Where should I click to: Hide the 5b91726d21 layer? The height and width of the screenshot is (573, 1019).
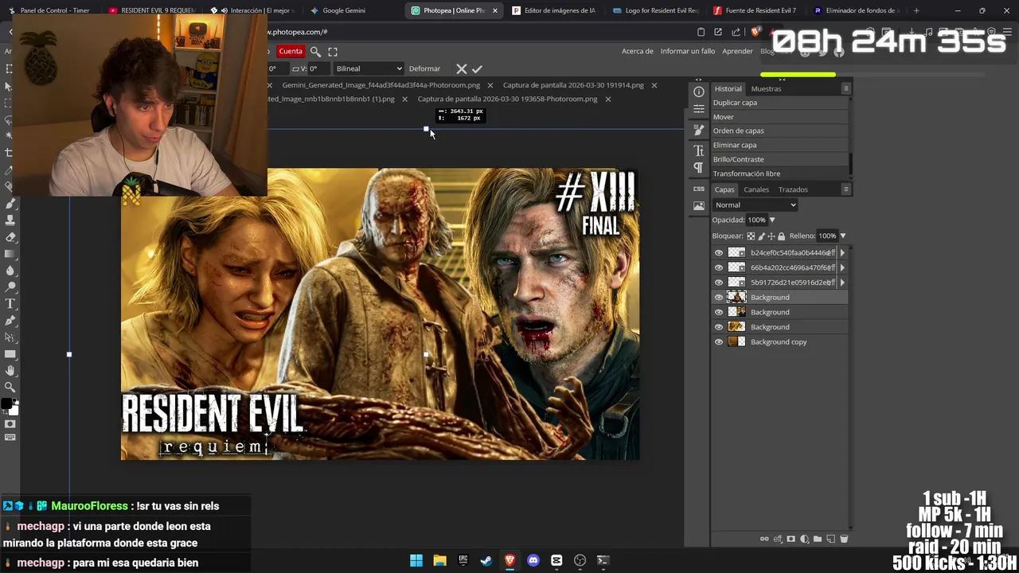(x=719, y=283)
